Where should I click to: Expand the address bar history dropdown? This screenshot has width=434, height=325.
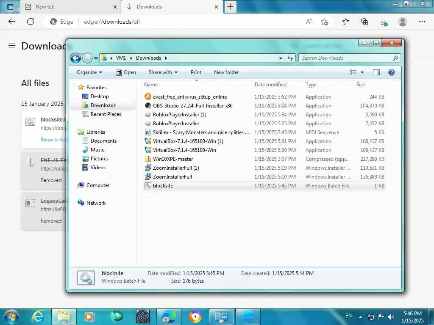[x=281, y=58]
